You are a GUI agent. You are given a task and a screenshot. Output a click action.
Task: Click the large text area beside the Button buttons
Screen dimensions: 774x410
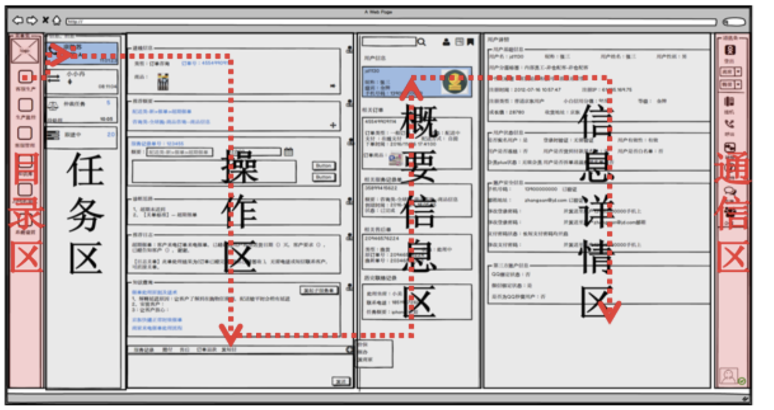coord(214,171)
